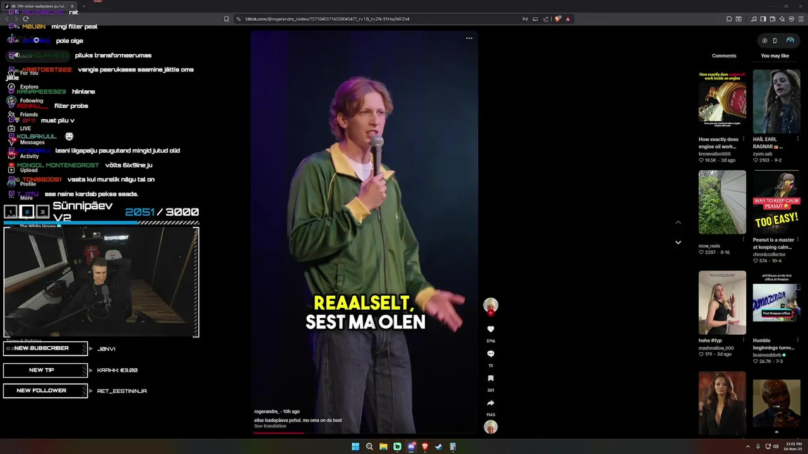Viewport: 808px width, 454px height.
Task: Open options for the HAIL EARL RAGNAR card
Action: 797,139
